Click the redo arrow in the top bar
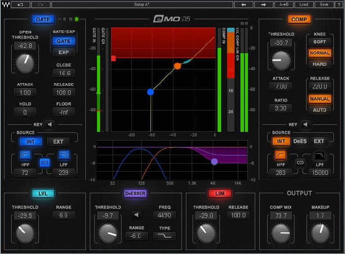 [41, 4]
